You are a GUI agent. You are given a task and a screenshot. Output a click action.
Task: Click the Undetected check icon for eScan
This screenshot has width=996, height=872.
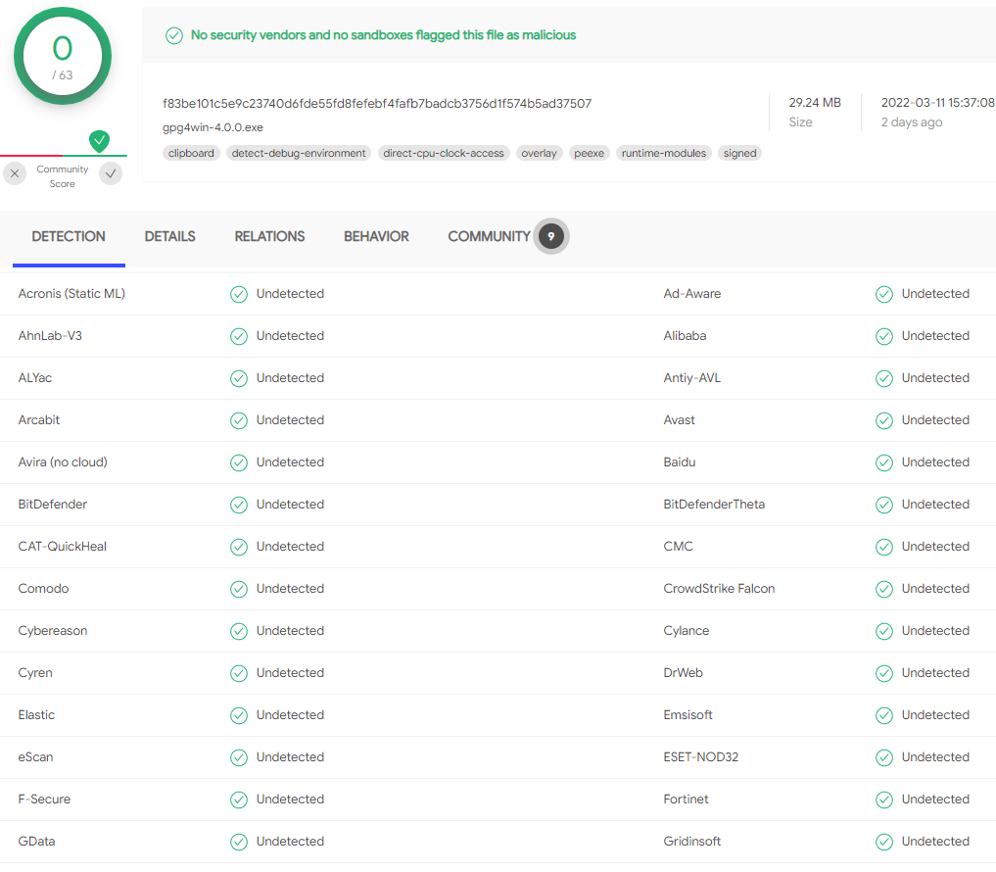239,757
